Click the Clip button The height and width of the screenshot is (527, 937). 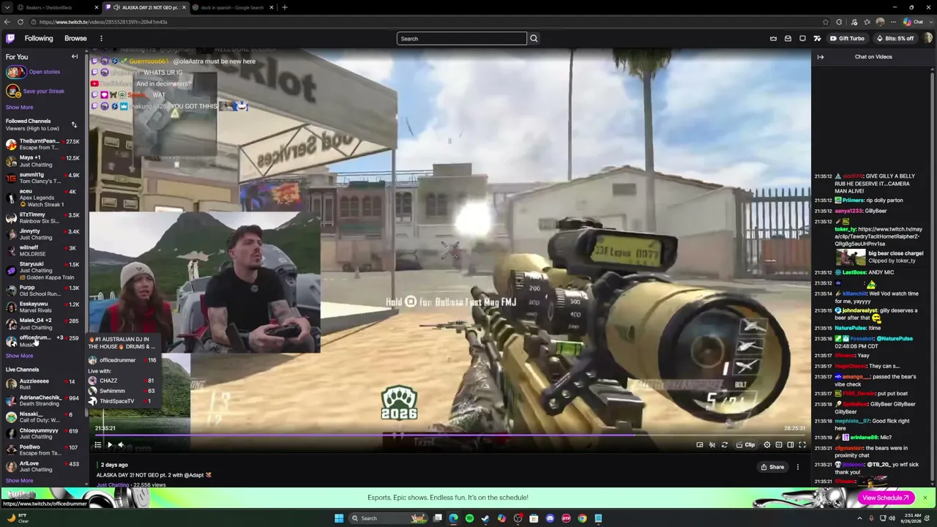[746, 445]
